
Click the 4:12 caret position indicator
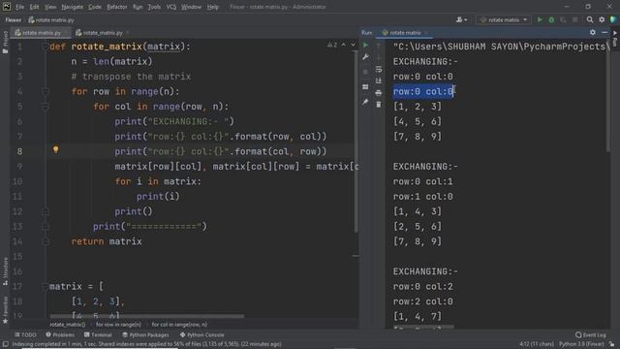point(537,344)
